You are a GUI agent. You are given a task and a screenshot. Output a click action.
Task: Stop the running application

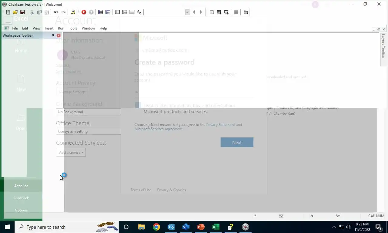[236, 12]
